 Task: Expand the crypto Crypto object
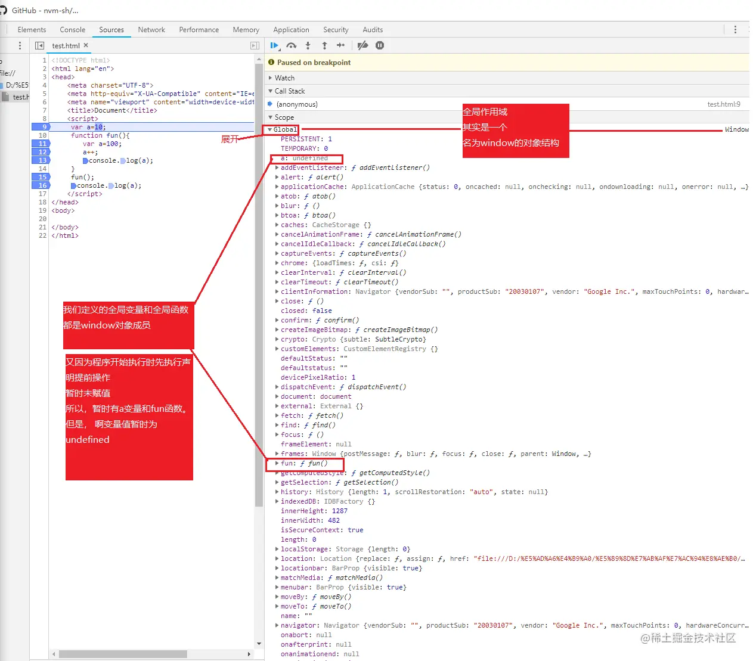pyautogui.click(x=277, y=339)
